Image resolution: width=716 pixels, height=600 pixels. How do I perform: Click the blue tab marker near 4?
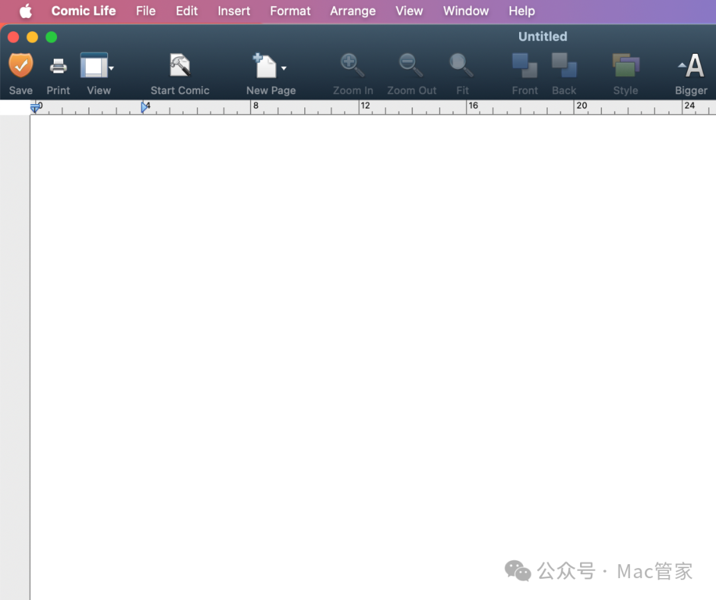[x=145, y=107]
